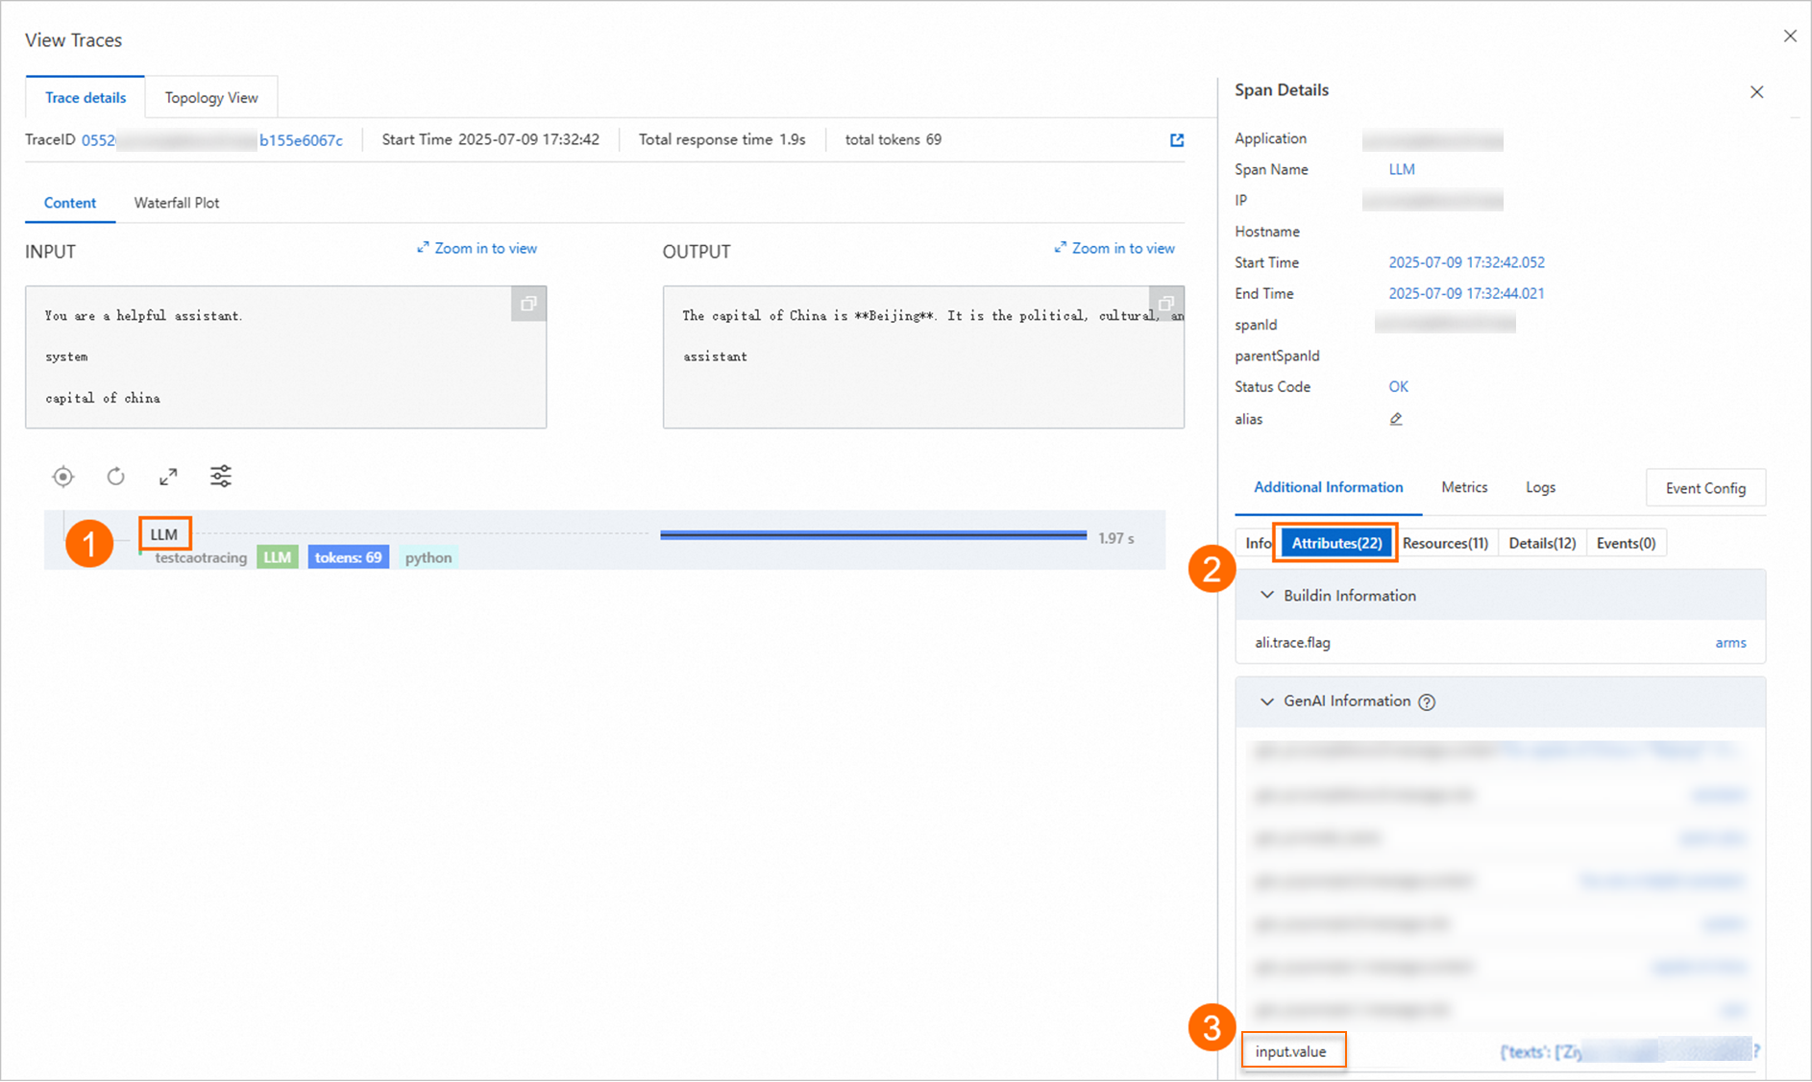Select the Content tab

click(x=70, y=203)
